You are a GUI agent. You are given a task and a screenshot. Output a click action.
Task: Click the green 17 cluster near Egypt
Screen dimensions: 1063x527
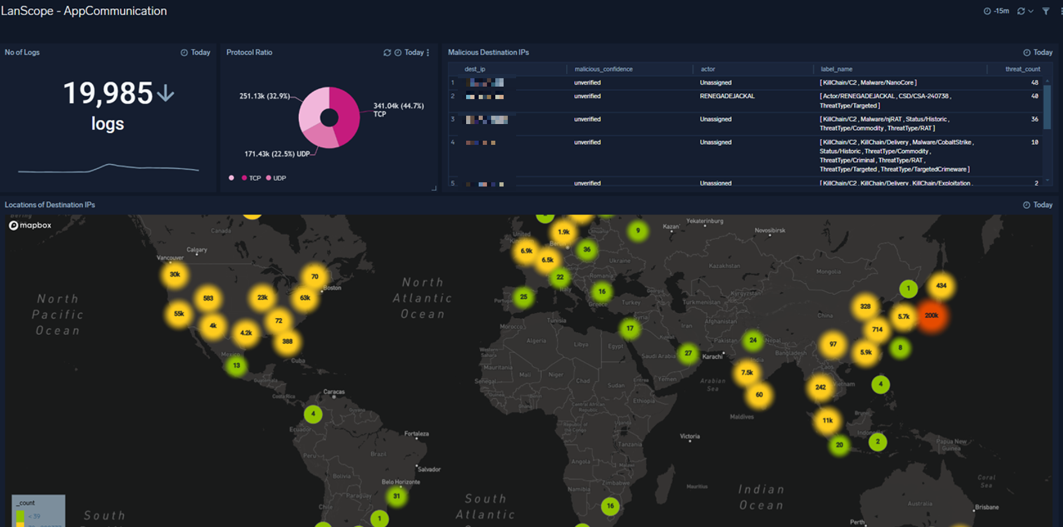pyautogui.click(x=629, y=328)
